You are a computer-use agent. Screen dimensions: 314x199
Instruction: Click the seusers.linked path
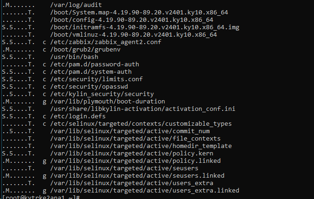point(137,176)
